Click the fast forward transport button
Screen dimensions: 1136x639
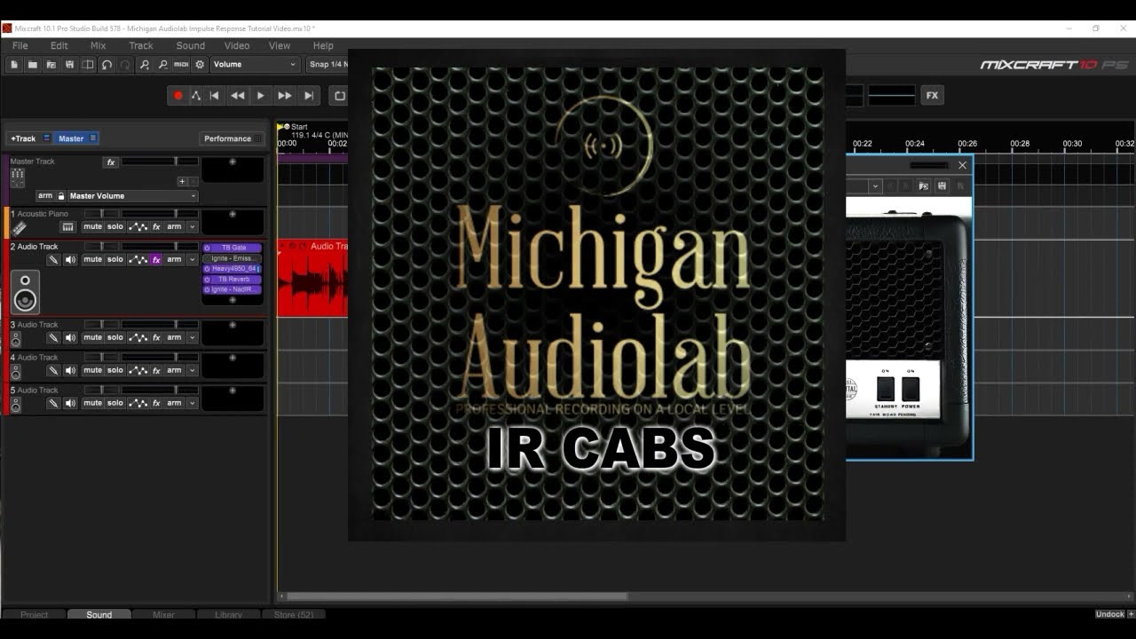(x=284, y=96)
